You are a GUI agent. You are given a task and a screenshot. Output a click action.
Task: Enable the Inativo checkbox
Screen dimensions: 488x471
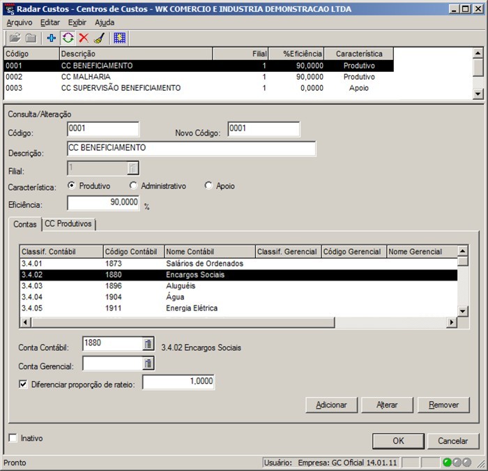tap(13, 438)
